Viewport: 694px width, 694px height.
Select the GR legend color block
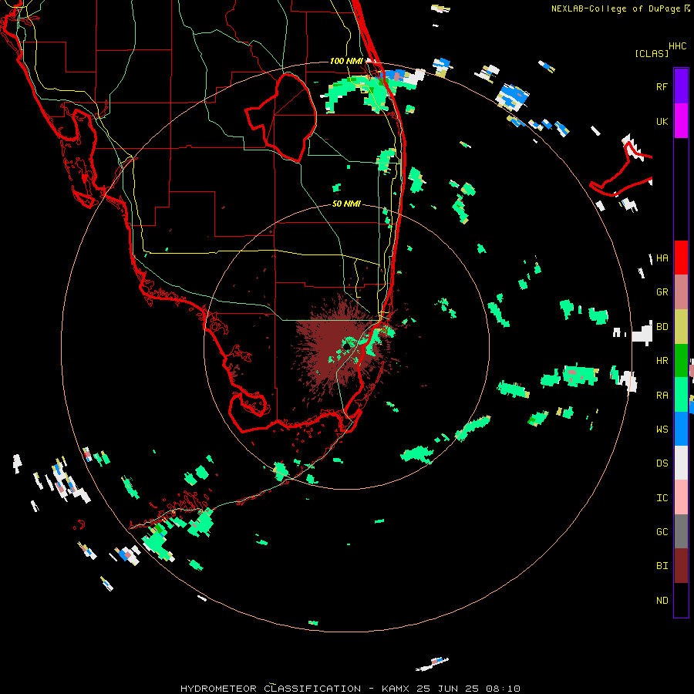pos(681,292)
